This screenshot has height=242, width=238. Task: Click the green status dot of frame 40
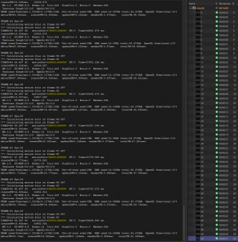tap(217, 194)
